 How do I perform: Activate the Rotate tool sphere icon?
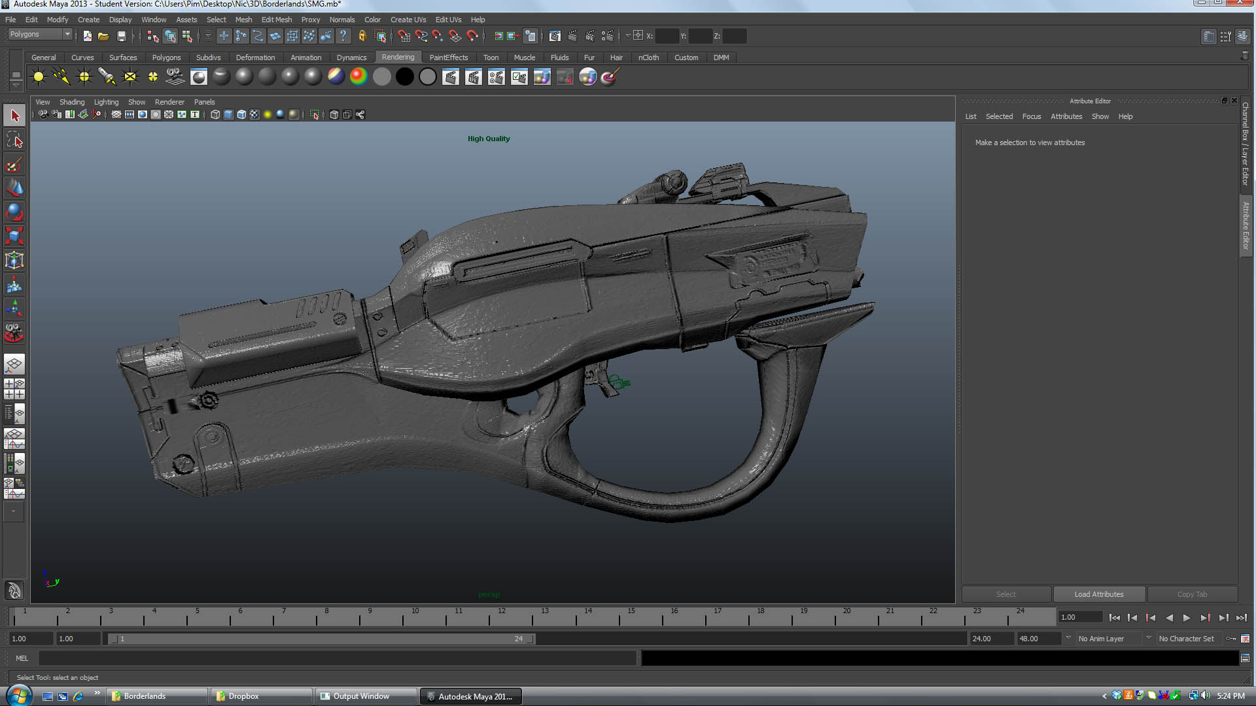coord(14,212)
